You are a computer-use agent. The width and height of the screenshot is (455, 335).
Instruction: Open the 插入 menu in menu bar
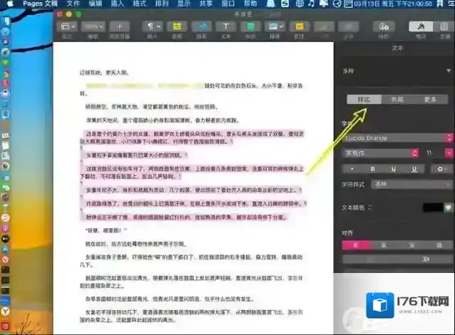click(117, 4)
